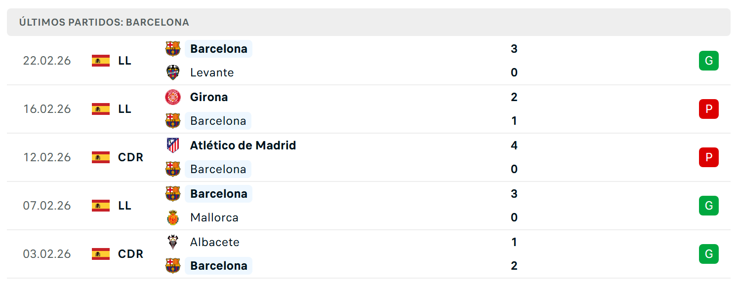Viewport: 739px width, 286px height.
Task: Click red P badge for Girona match
Action: (708, 109)
